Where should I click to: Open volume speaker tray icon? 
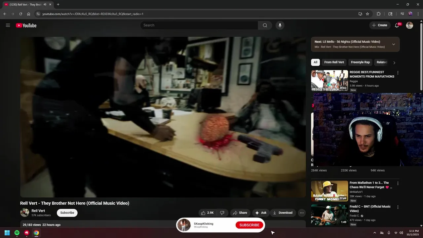coord(401,233)
